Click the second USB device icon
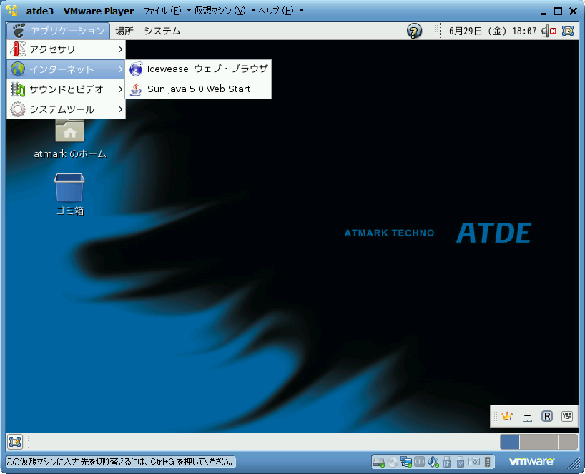Image resolution: width=585 pixels, height=474 pixels. 461,462
